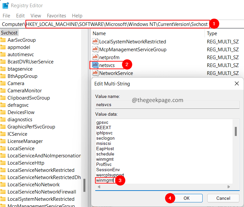The height and width of the screenshot is (207, 244).
Task: Click the schedule line in Value data
Action: pos(105,154)
